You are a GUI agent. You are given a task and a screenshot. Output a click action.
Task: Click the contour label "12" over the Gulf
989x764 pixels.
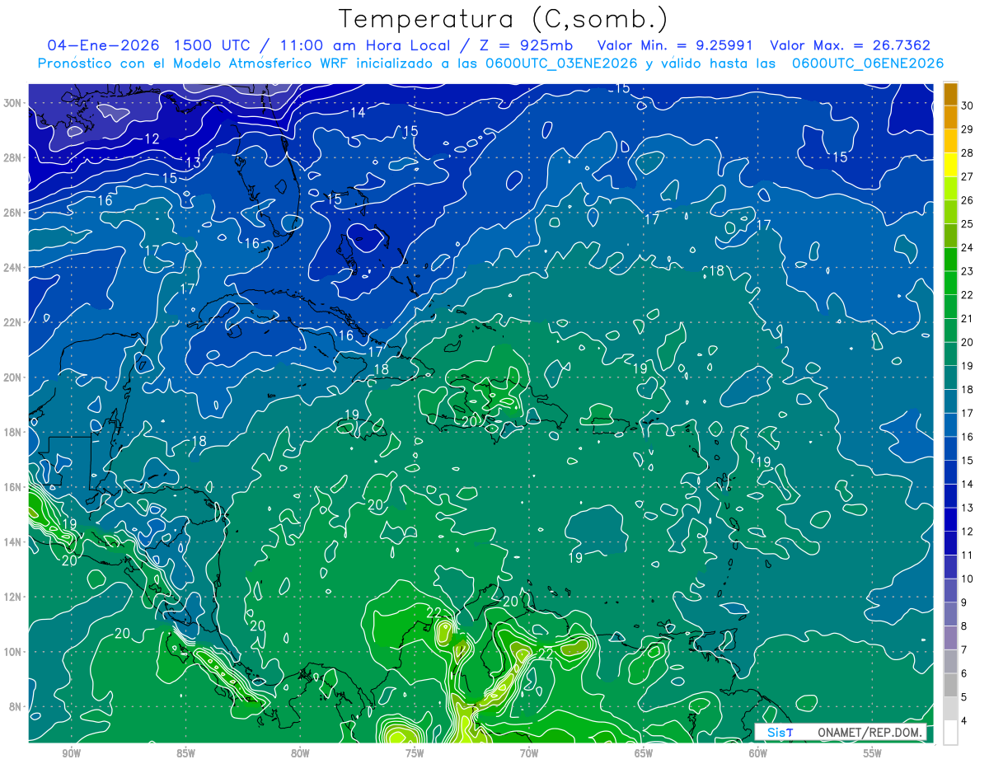click(x=152, y=139)
